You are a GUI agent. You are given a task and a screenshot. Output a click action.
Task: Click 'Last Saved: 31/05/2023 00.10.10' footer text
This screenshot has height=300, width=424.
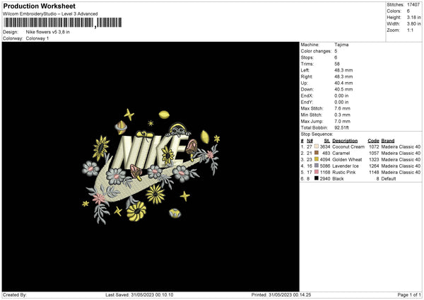pyautogui.click(x=139, y=294)
